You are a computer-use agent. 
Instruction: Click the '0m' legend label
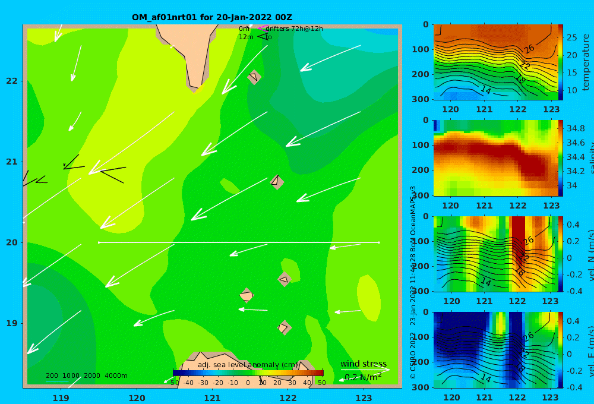pyautogui.click(x=244, y=29)
